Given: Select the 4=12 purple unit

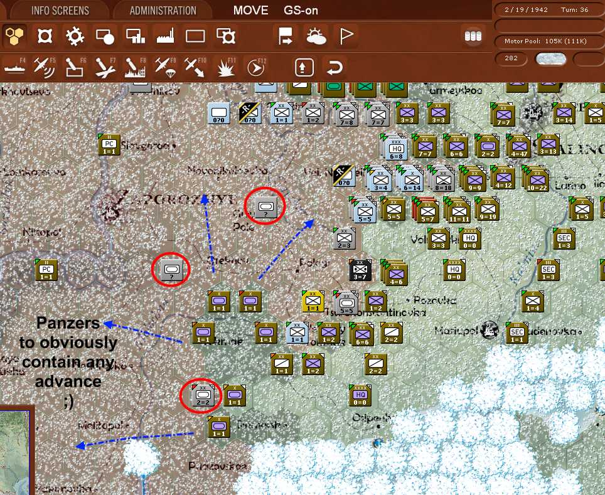Looking at the screenshot, I should (x=503, y=178).
